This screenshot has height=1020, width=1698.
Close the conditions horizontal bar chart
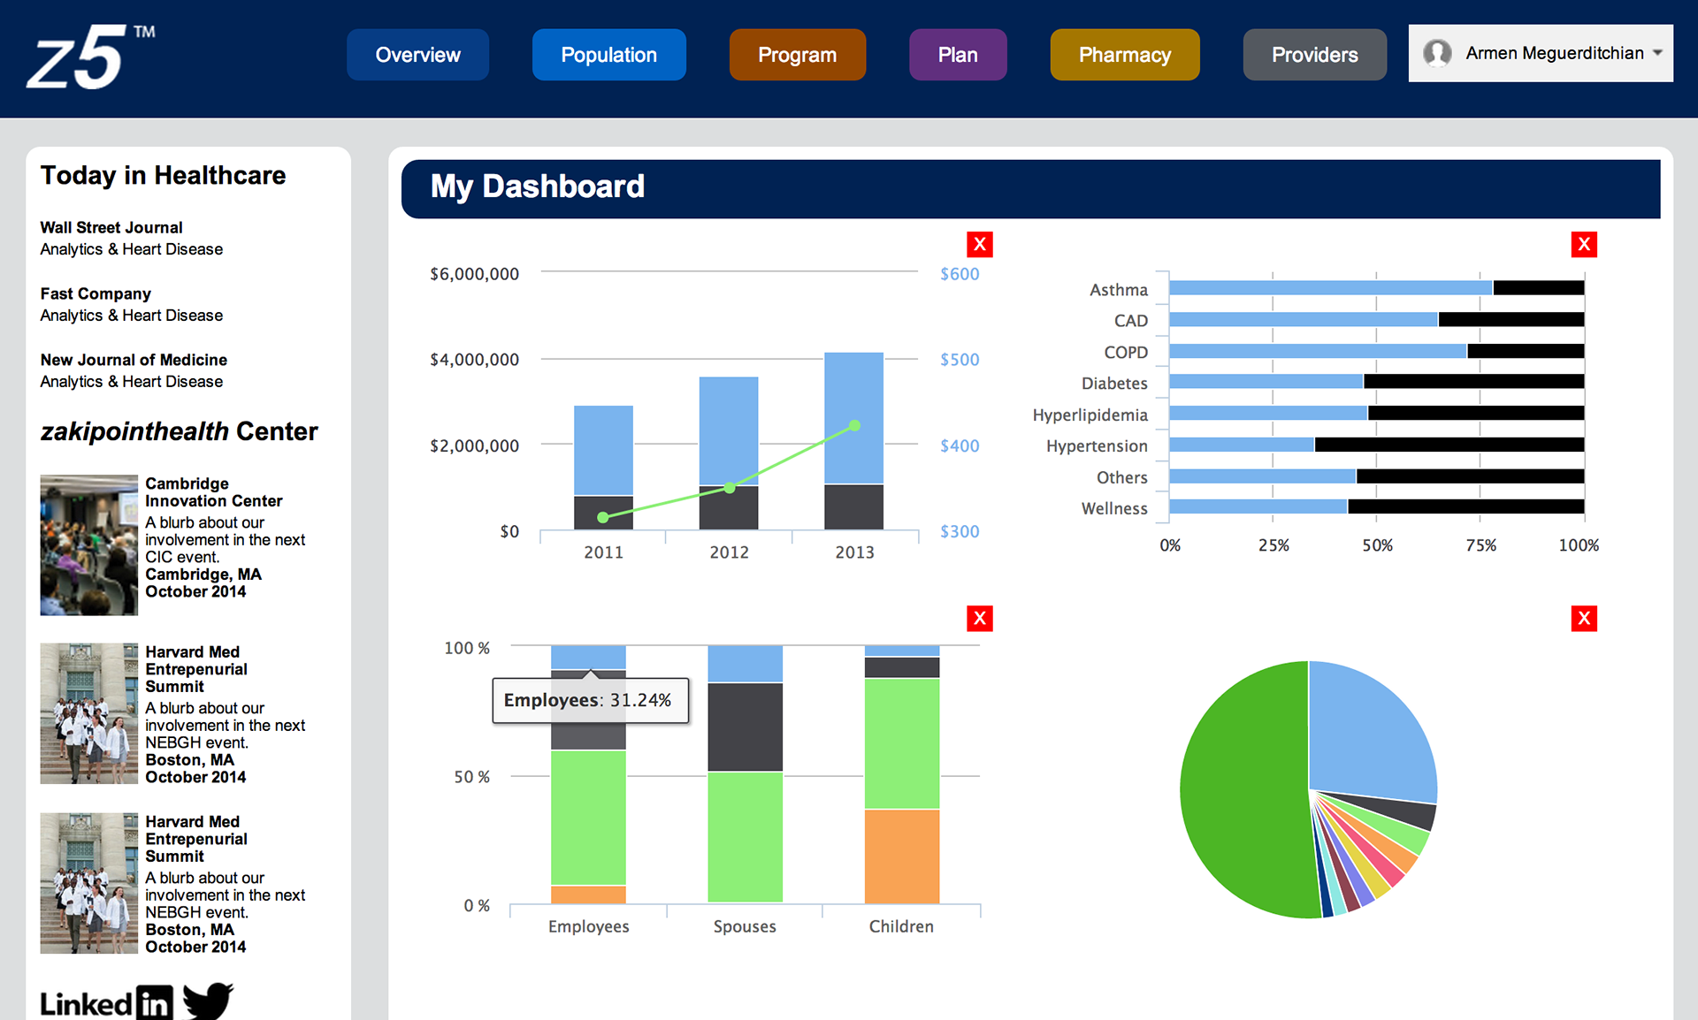pyautogui.click(x=1583, y=245)
